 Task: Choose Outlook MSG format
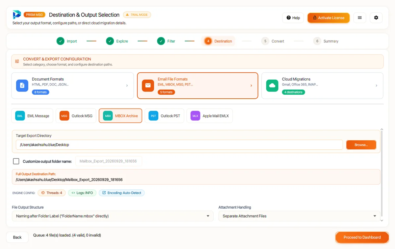click(x=76, y=116)
